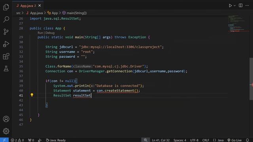
Task: Click DriverManager on line 36
Action: point(92,71)
